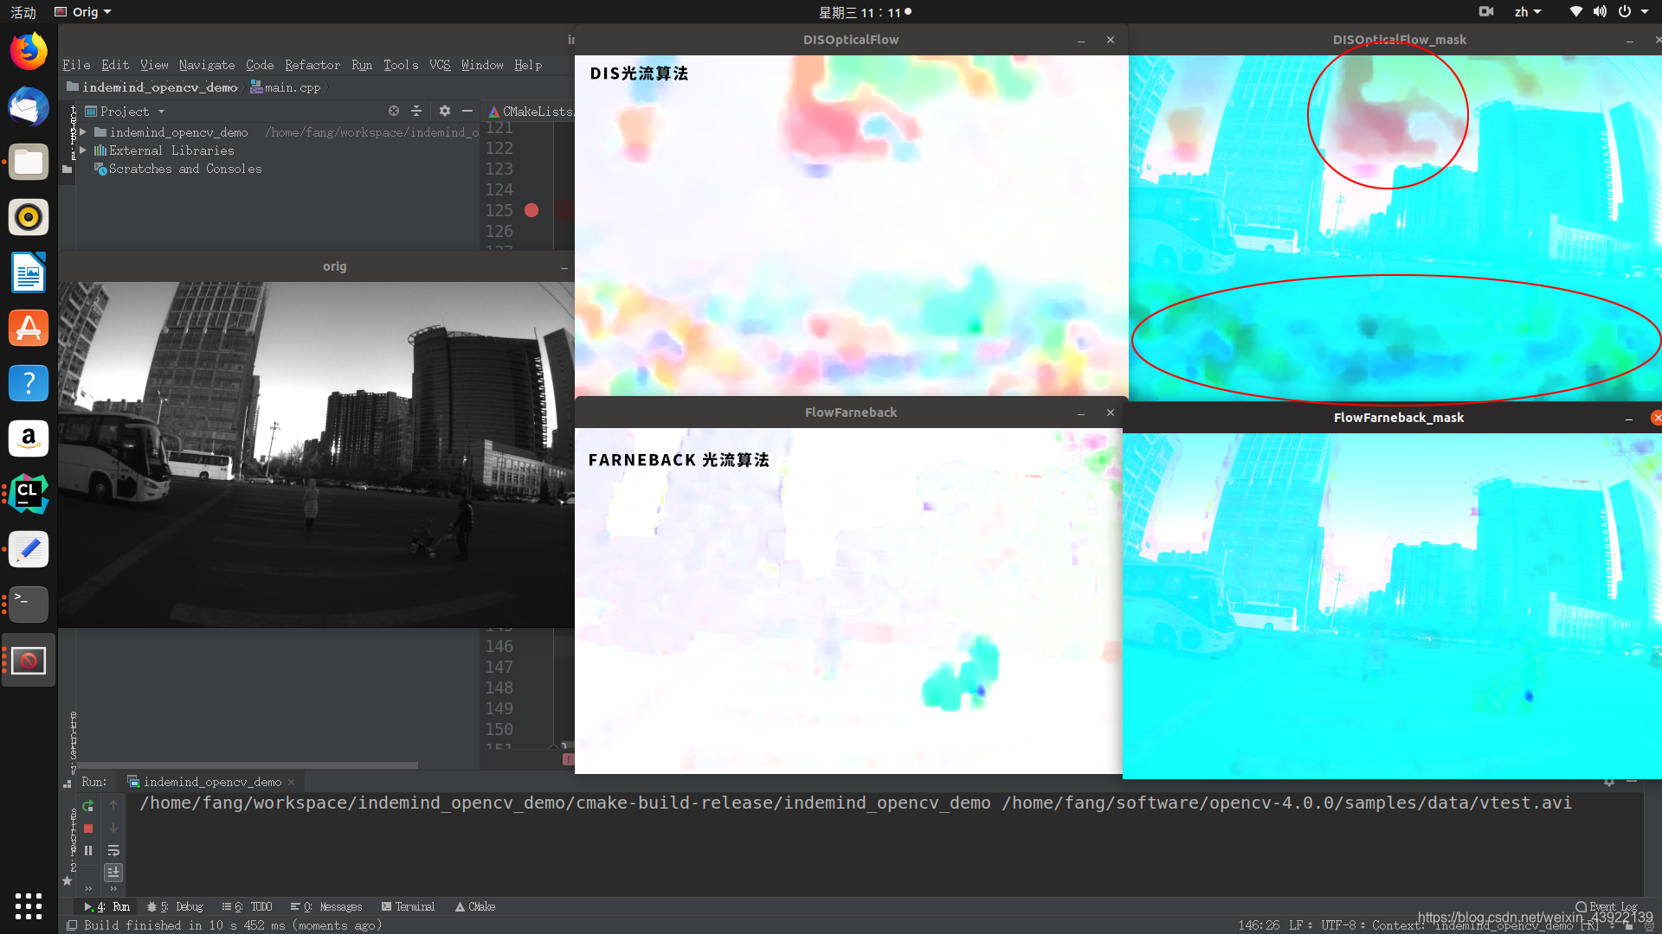The image size is (1662, 934).
Task: Collapse all in Project panel
Action: 416,111
